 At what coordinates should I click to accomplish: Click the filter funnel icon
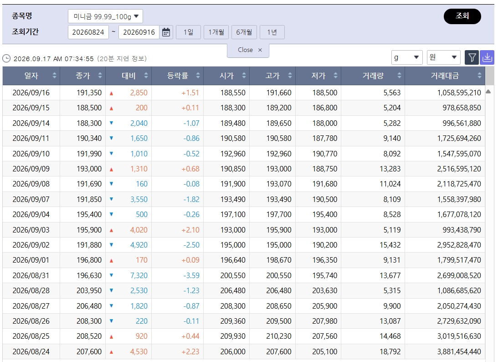pos(472,57)
